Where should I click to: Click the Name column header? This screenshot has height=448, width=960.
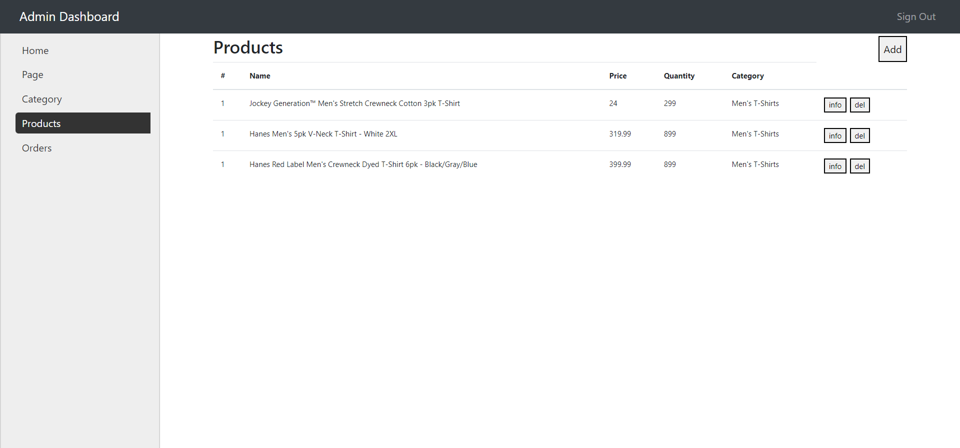[x=259, y=76]
